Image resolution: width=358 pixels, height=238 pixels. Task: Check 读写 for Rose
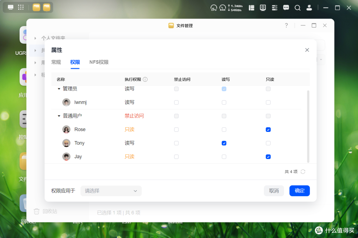(224, 130)
